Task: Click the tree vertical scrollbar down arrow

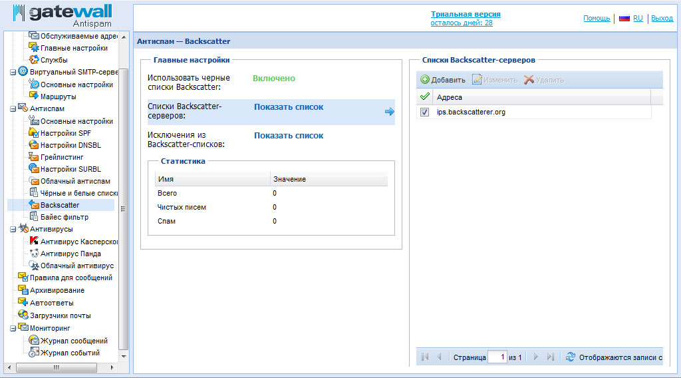Action: pos(124,356)
